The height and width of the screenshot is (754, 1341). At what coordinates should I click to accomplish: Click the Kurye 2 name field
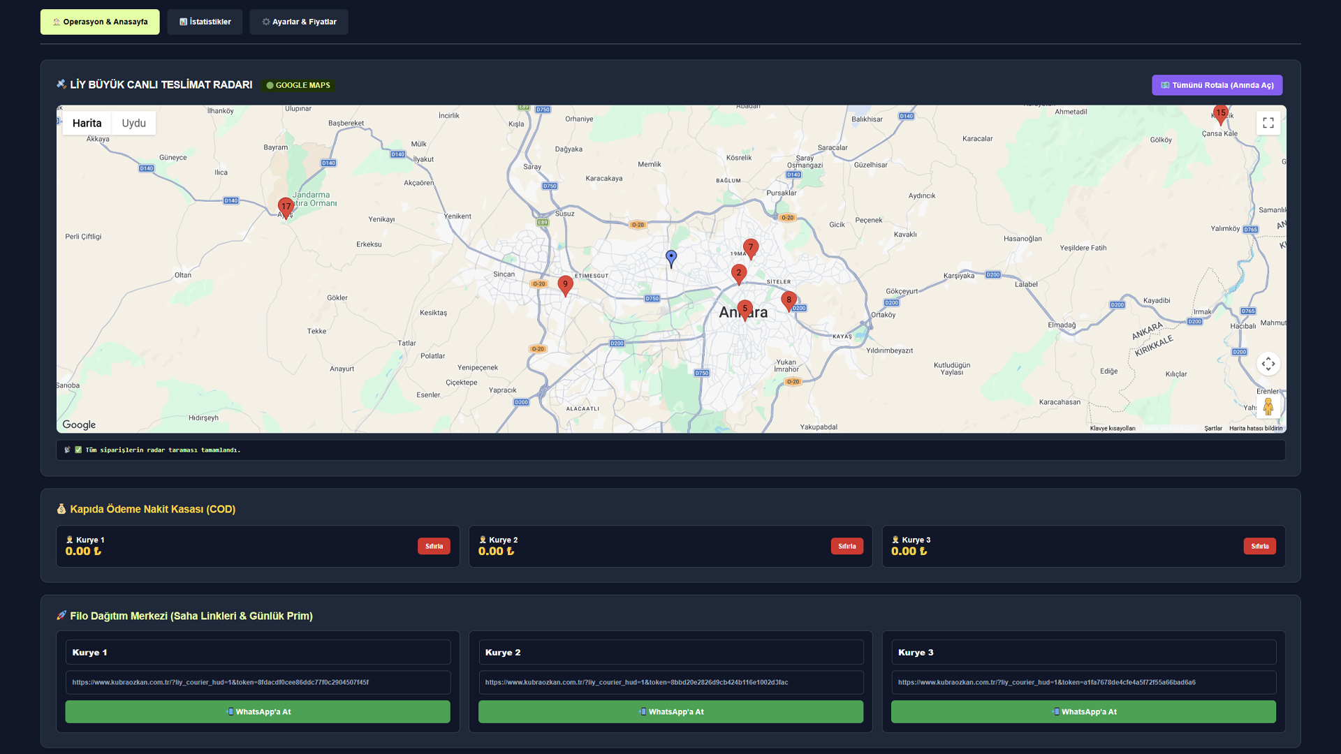(x=671, y=652)
